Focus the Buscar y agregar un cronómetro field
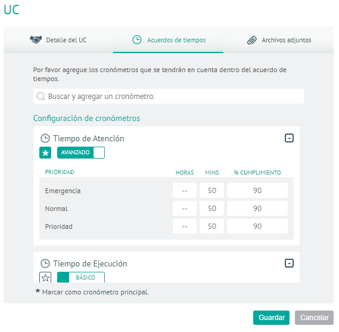The image size is (339, 332). (x=169, y=96)
